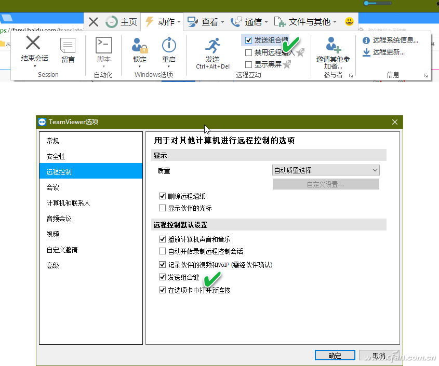Expand the 结束会话 dropdown arrow
Screen dimensions: 439x366
(35, 66)
